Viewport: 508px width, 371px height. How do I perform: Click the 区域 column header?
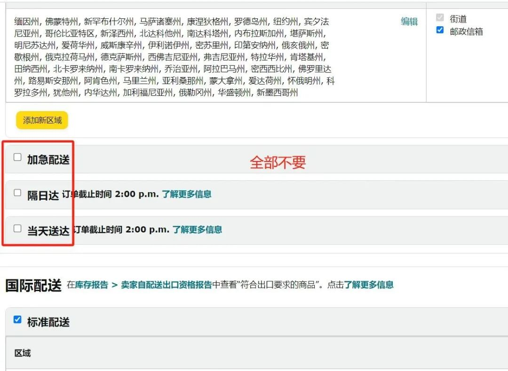pos(23,353)
